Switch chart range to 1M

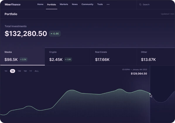(25, 71)
